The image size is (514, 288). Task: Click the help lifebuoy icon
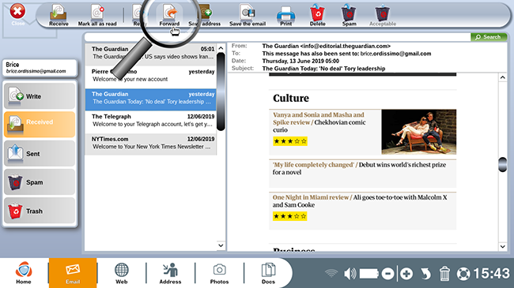pos(463,274)
